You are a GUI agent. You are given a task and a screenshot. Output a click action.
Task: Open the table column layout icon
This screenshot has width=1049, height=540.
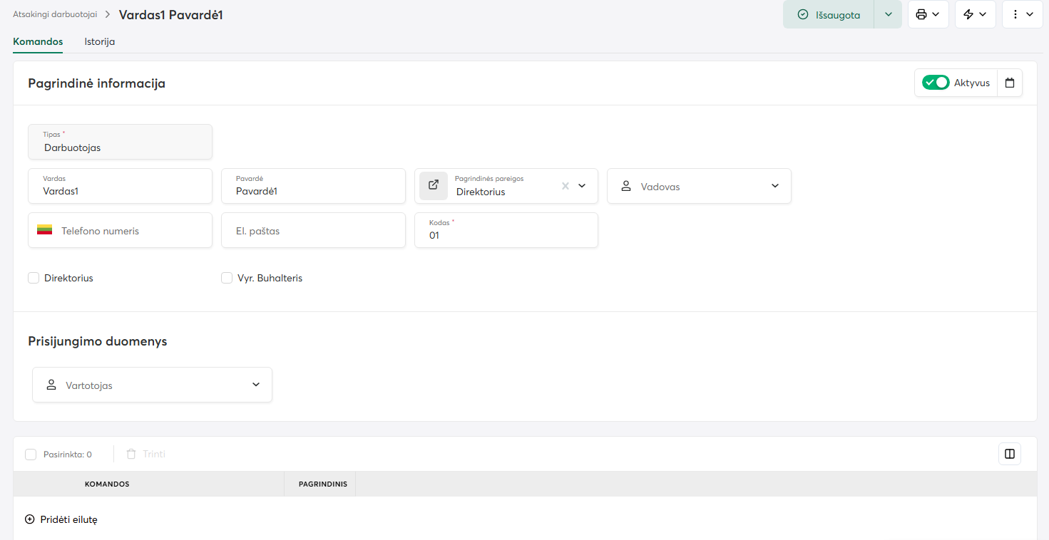tap(1009, 454)
